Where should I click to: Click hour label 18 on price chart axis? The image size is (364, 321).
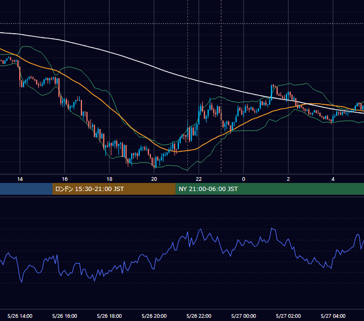tap(109, 179)
